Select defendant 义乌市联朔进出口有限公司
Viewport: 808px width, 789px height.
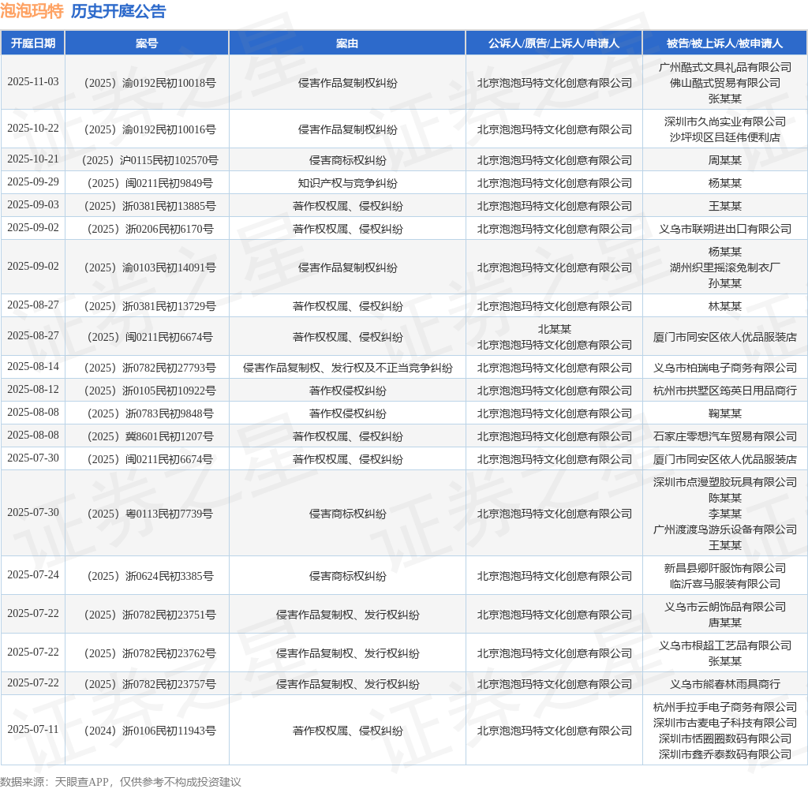(x=724, y=229)
